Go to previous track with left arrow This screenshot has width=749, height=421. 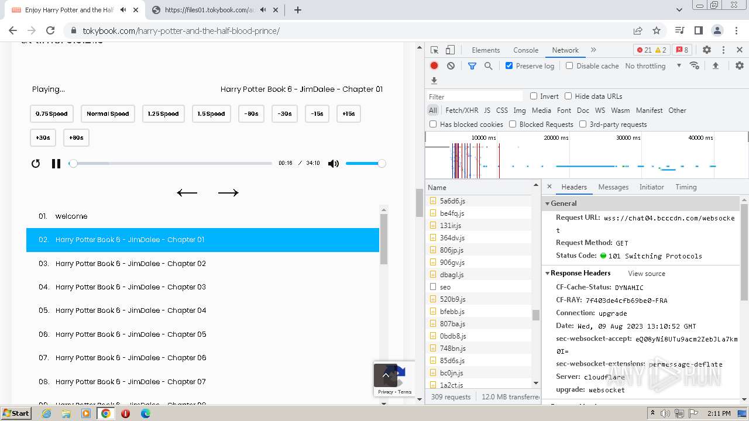pyautogui.click(x=187, y=192)
